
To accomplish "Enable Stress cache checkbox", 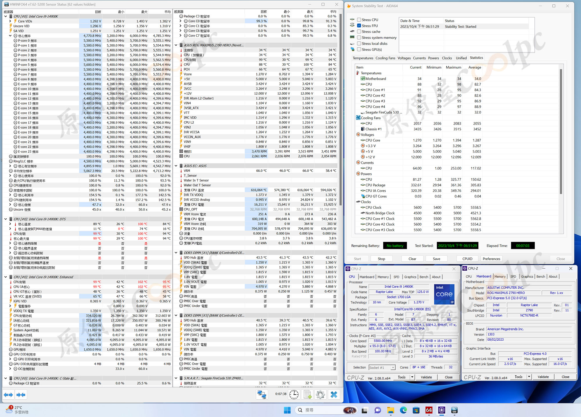I will 359,32.
